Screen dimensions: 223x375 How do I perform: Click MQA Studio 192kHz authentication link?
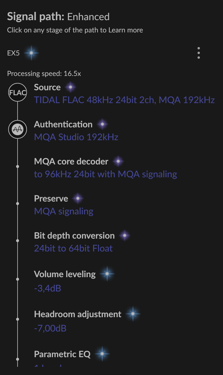click(x=76, y=137)
